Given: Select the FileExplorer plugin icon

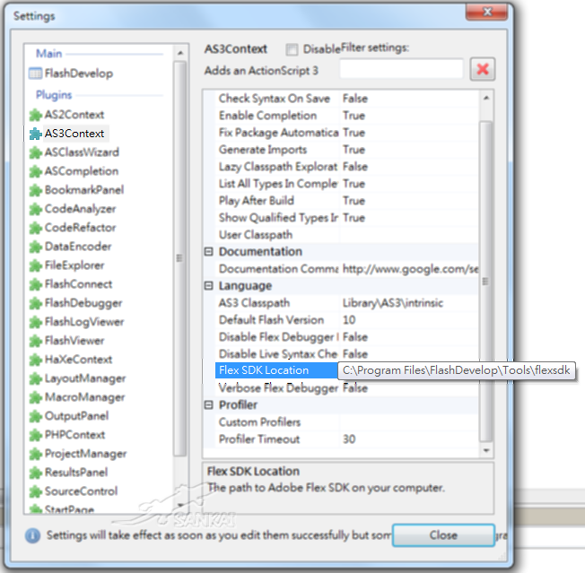Looking at the screenshot, I should pyautogui.click(x=36, y=265).
